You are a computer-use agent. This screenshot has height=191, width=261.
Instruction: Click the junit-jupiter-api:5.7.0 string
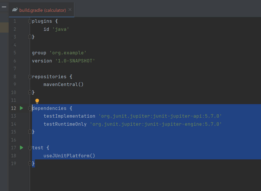point(160,116)
